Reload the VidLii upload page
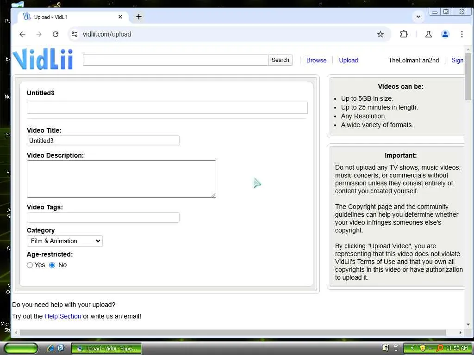Screen dimensions: 474x355 click(x=56, y=34)
